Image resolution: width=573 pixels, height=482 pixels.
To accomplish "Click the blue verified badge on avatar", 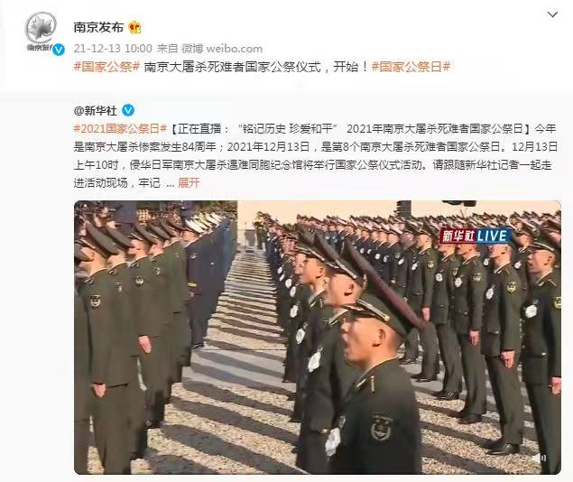I will [x=59, y=50].
